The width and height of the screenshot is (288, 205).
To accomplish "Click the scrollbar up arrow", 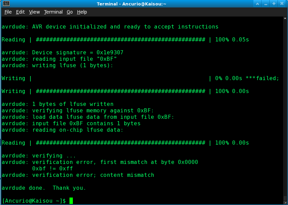I will click(285, 18).
